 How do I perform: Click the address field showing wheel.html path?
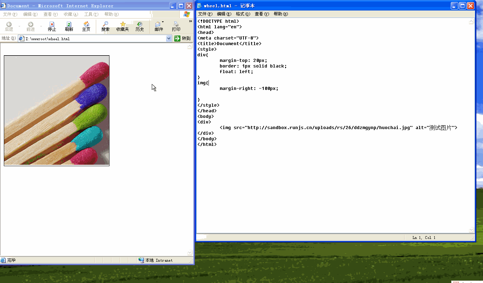tap(94, 38)
